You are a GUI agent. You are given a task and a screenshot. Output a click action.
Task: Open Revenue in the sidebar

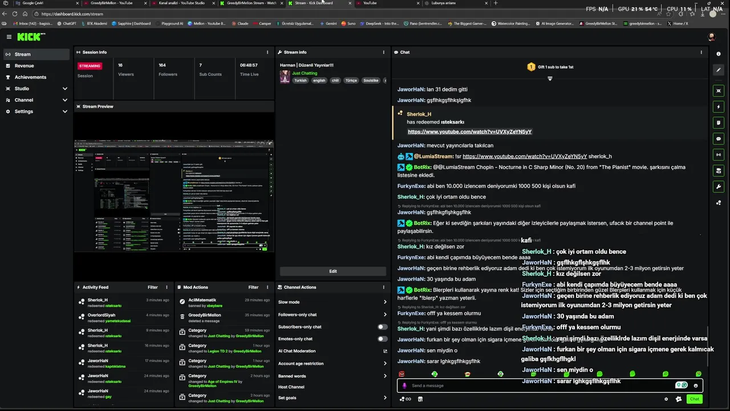tap(37, 66)
